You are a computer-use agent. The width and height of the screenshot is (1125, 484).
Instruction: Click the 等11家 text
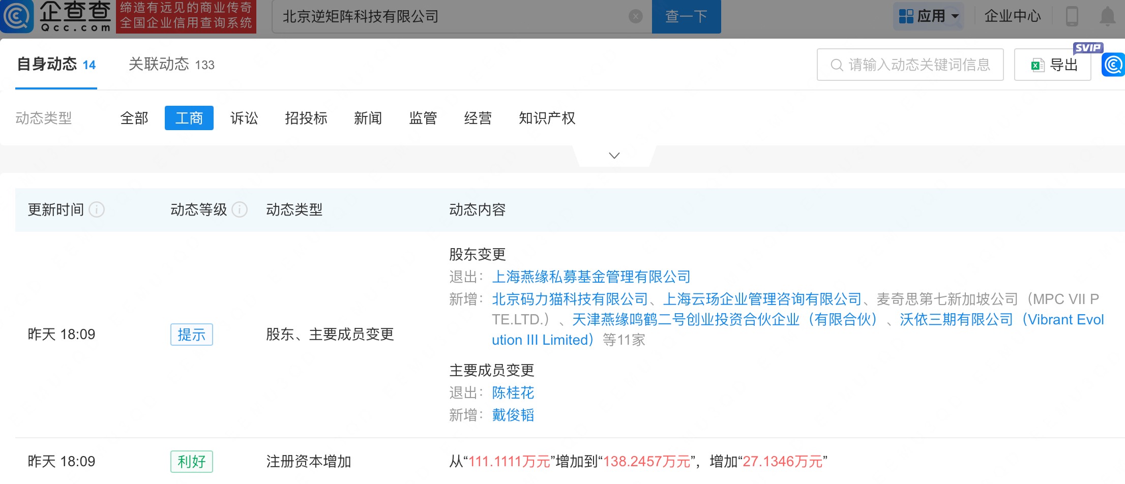pyautogui.click(x=624, y=340)
